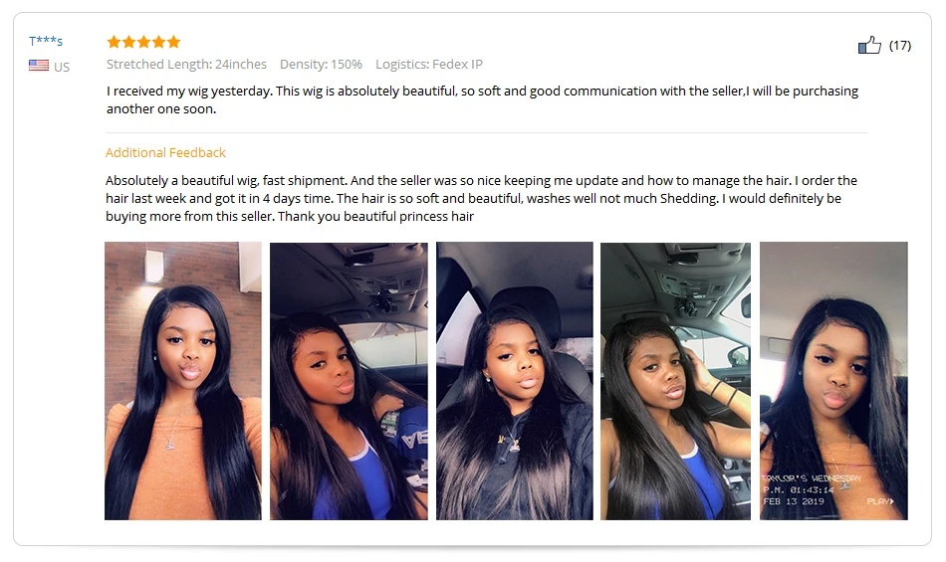
Task: Click the US flag icon
Action: [39, 65]
